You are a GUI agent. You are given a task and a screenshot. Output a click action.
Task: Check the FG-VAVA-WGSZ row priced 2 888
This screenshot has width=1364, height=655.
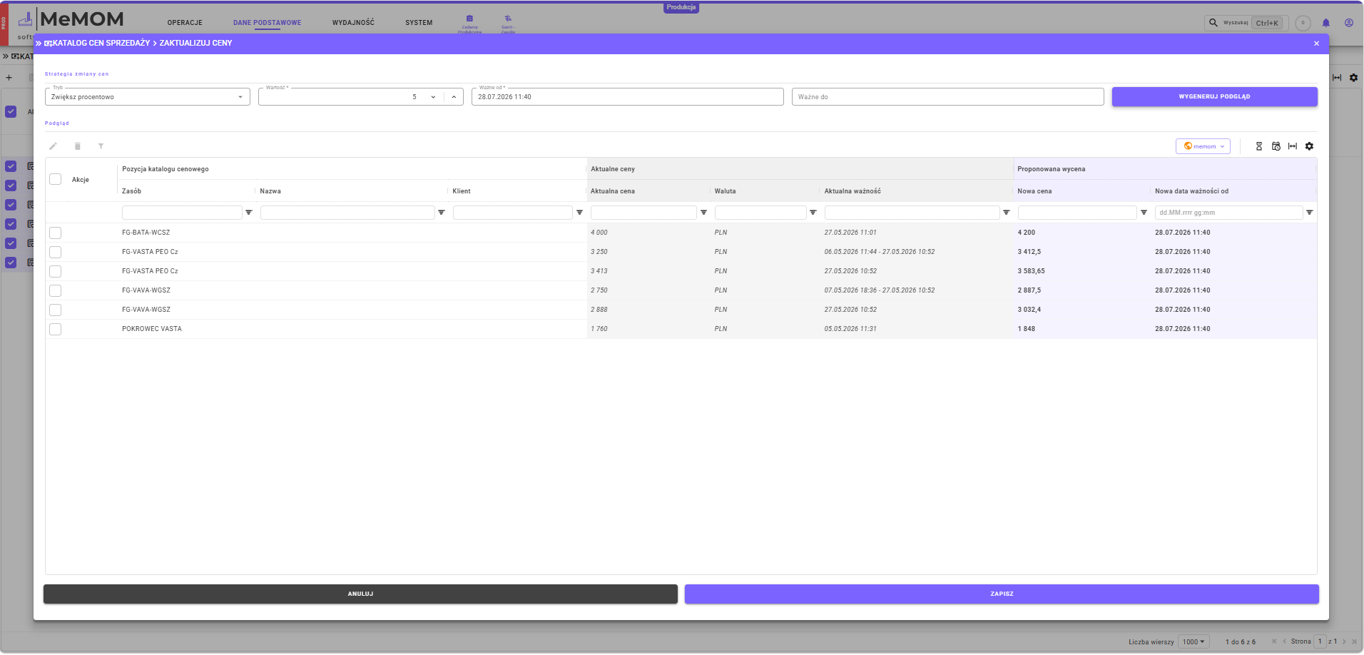[x=56, y=310]
